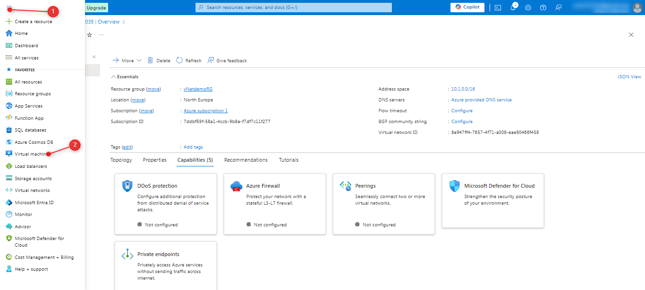Open the Advisor icon in sidebar
This screenshot has height=290, width=645.
click(x=8, y=227)
